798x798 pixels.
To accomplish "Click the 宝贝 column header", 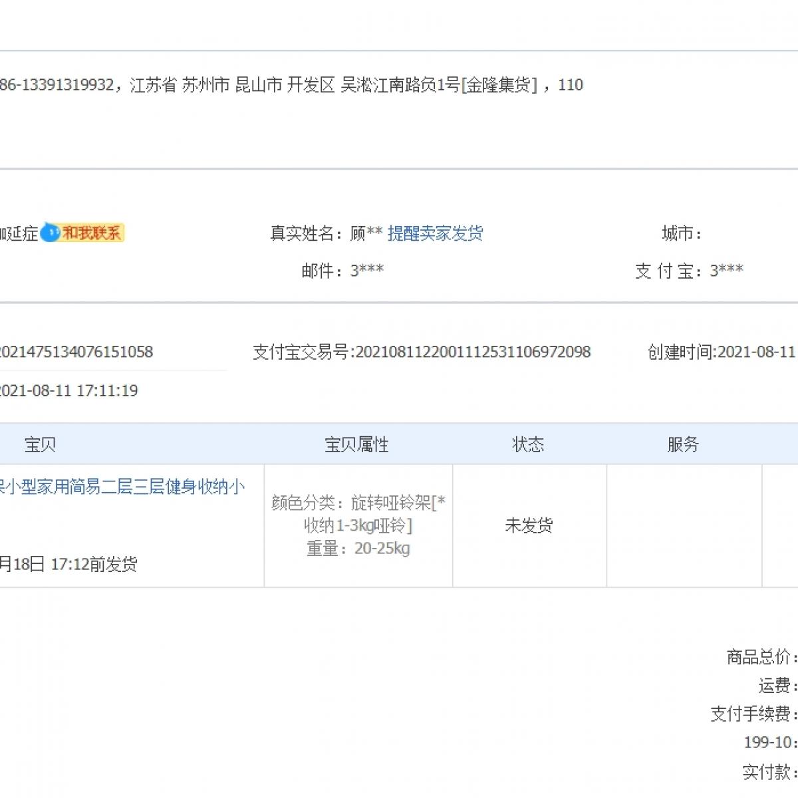I will 40,444.
